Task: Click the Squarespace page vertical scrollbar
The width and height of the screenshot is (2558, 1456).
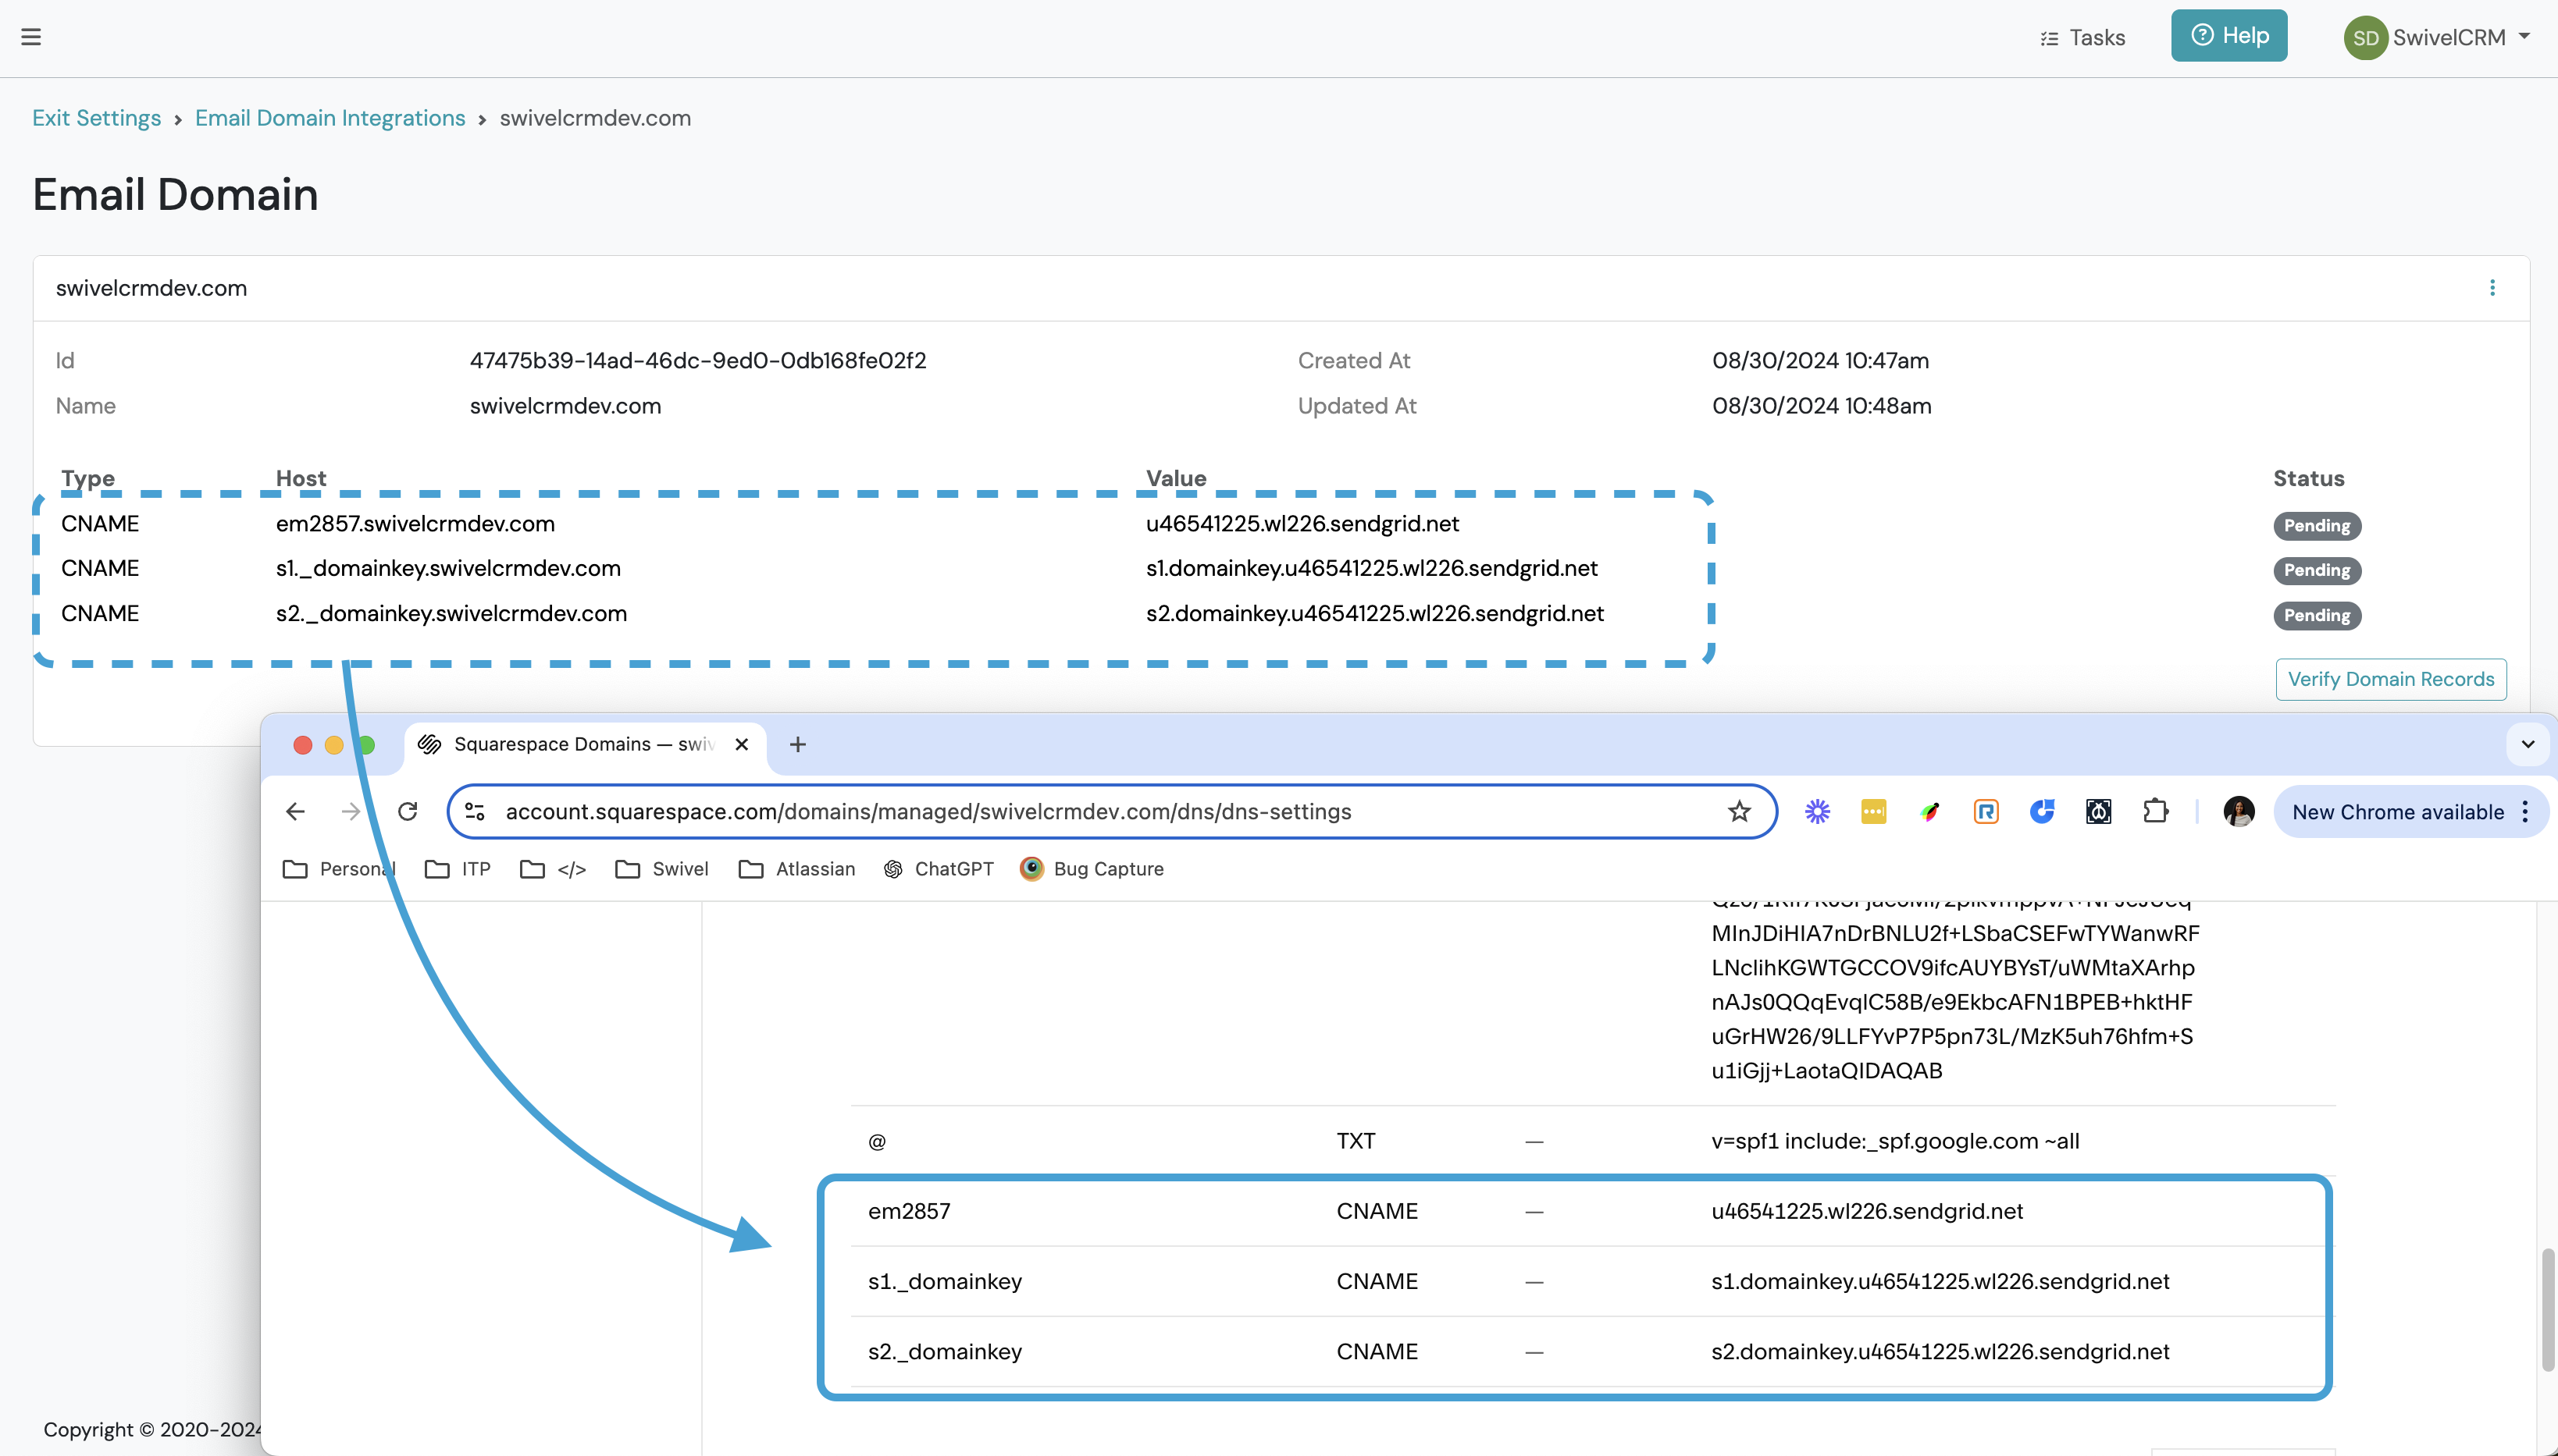Action: [x=2547, y=1309]
